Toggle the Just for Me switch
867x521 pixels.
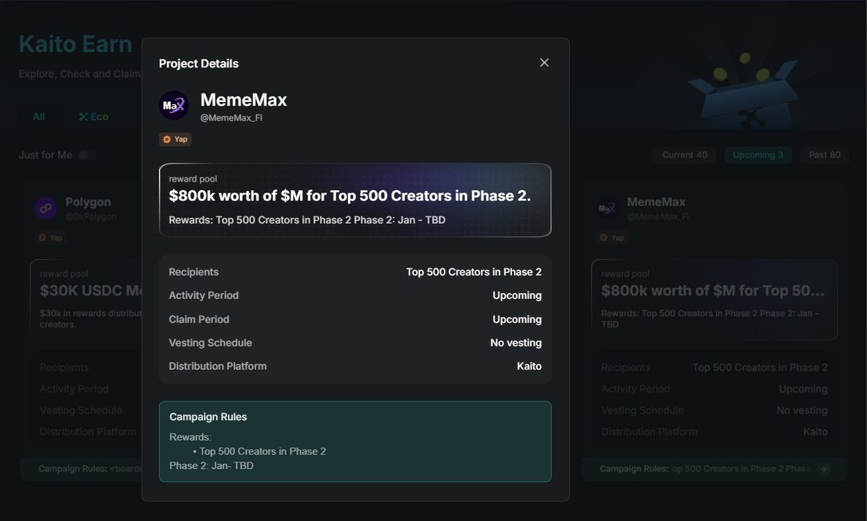87,156
